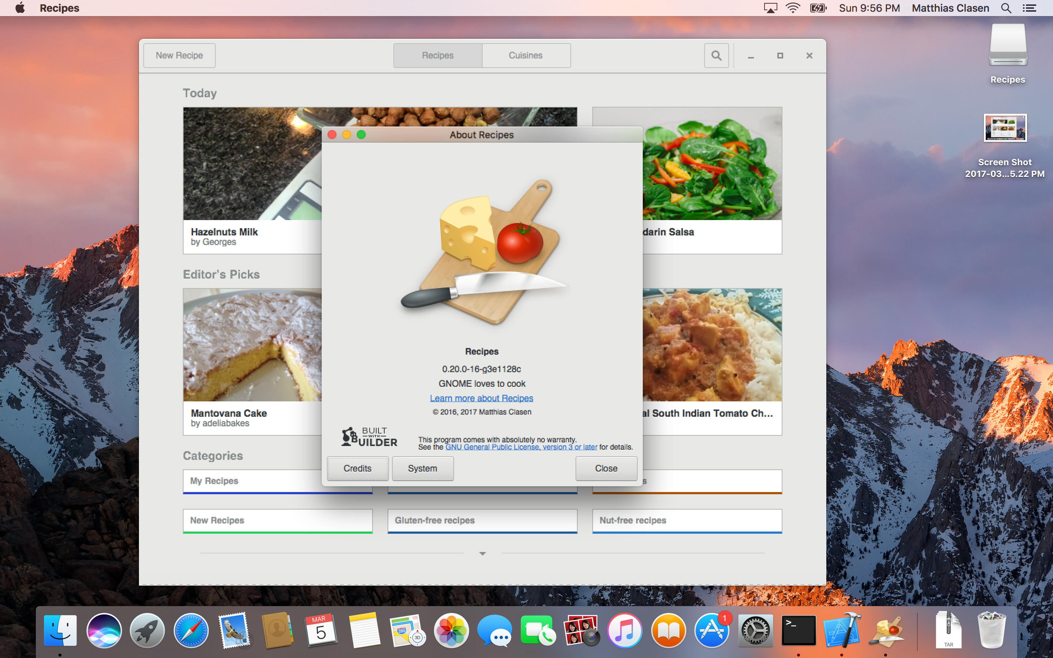The height and width of the screenshot is (658, 1053).
Task: Click battery status icon in menu bar
Action: pyautogui.click(x=818, y=8)
